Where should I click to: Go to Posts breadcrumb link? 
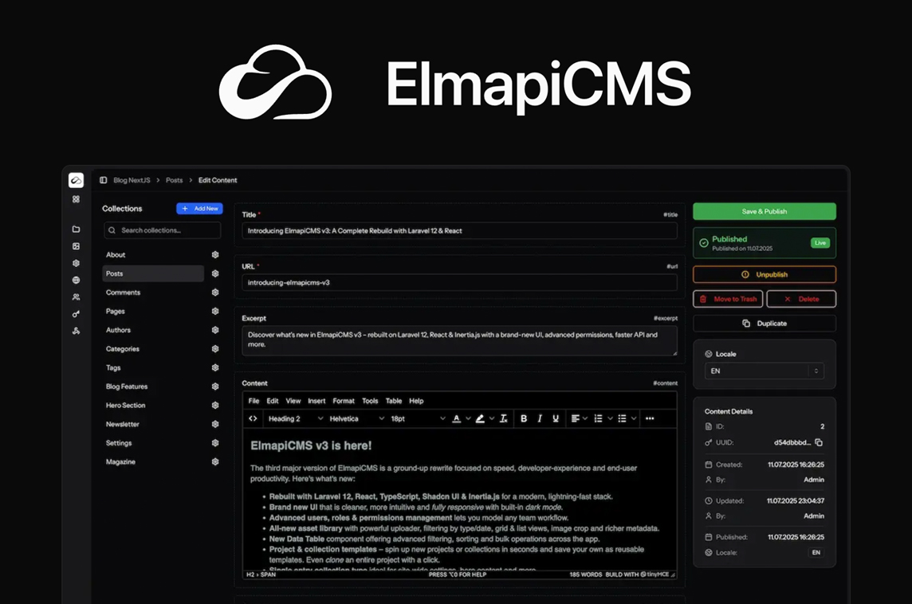point(174,180)
